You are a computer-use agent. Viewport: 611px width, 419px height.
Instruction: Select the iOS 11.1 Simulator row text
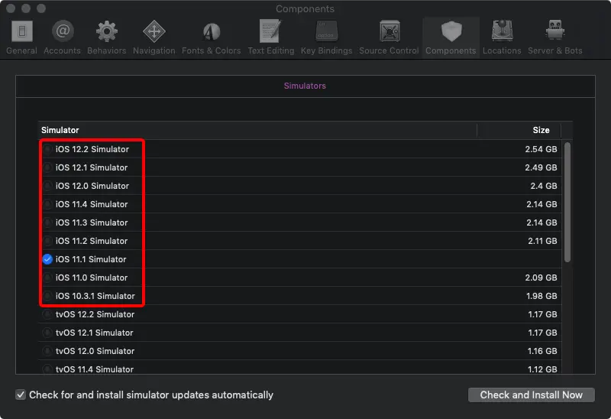[x=91, y=259]
